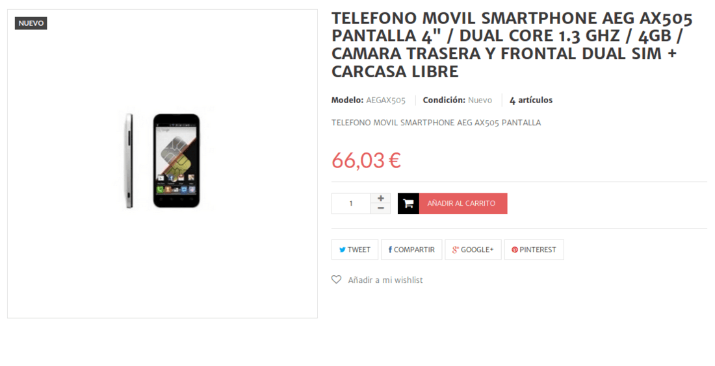The height and width of the screenshot is (366, 715).
Task: Decrease quantity with the minus button
Action: tap(381, 209)
